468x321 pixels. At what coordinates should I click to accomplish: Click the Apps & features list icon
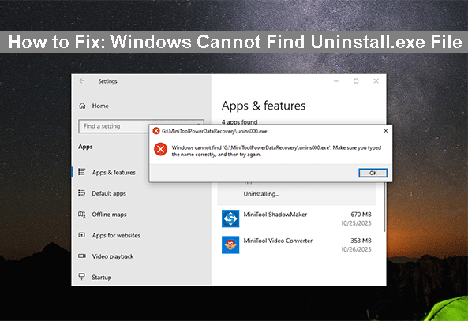pyautogui.click(x=82, y=172)
